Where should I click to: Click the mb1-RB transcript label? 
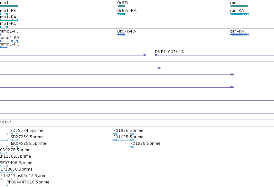point(8,11)
